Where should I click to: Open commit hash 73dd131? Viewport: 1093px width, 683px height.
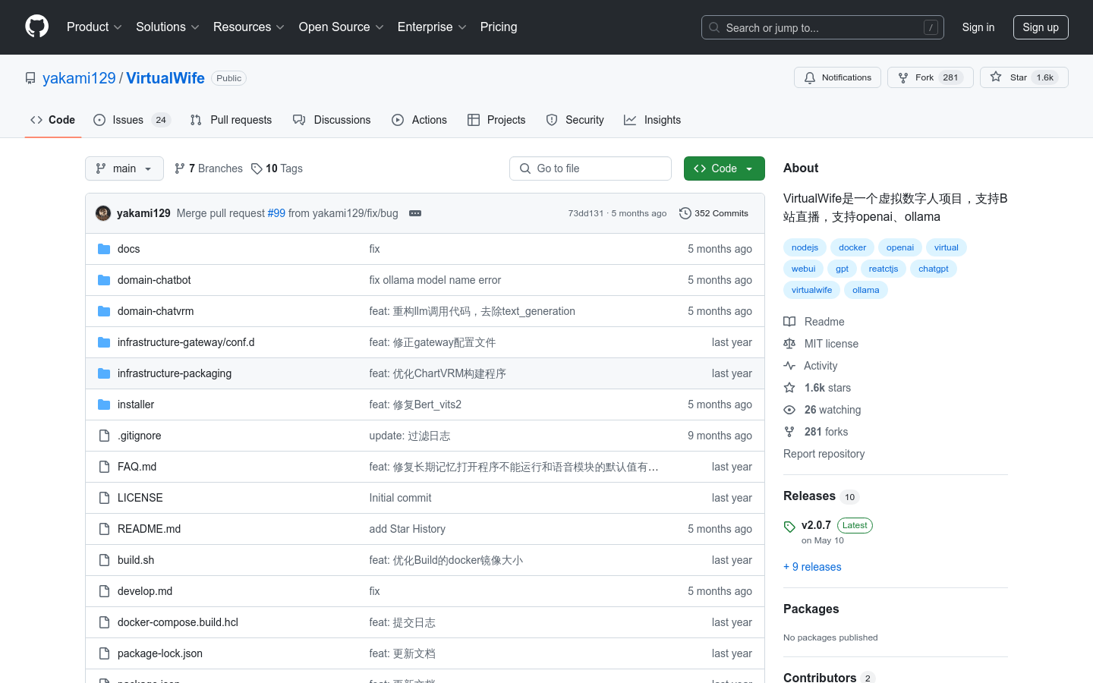pyautogui.click(x=586, y=213)
